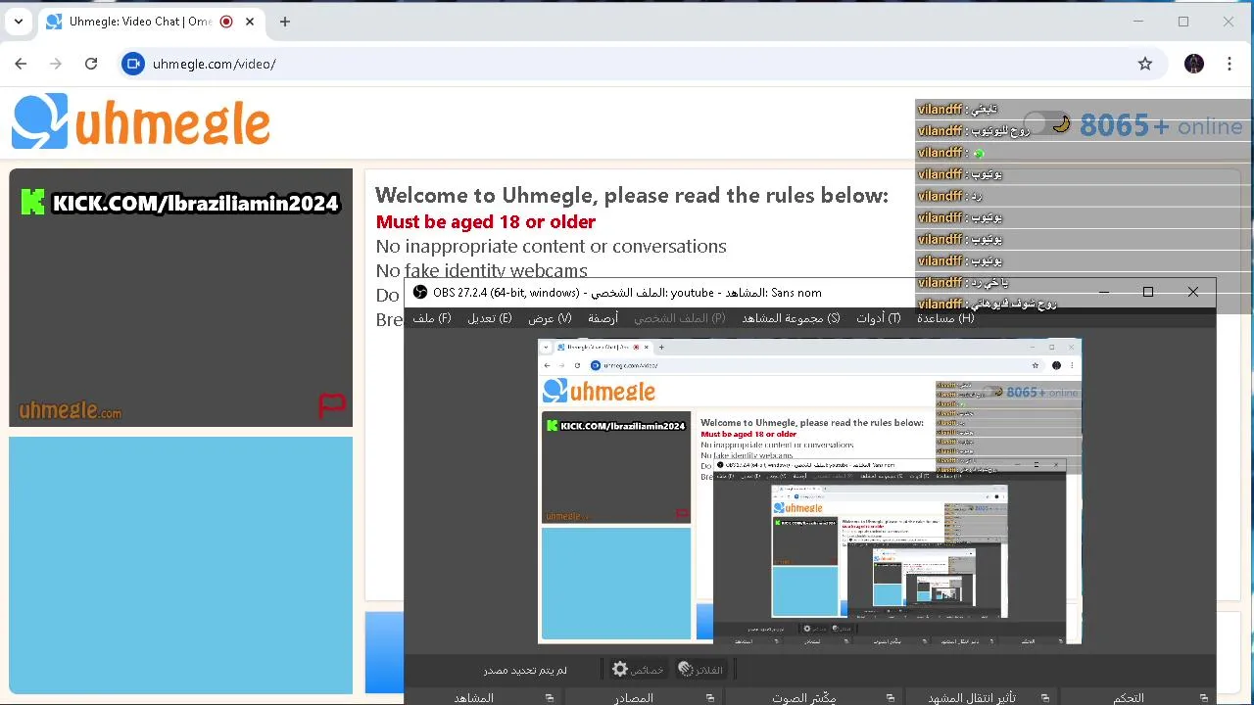Viewport: 1254px width, 705px height.
Task: Reload the uhmegle.com page
Action: 91,64
